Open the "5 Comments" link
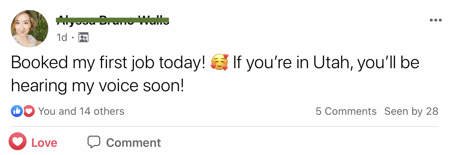 tap(346, 111)
